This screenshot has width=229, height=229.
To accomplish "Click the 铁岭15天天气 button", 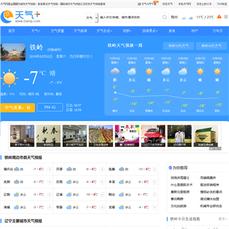I will point(179,46).
